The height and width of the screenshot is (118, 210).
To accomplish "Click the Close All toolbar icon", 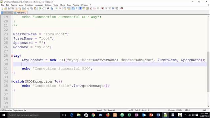I will tap(20, 8).
